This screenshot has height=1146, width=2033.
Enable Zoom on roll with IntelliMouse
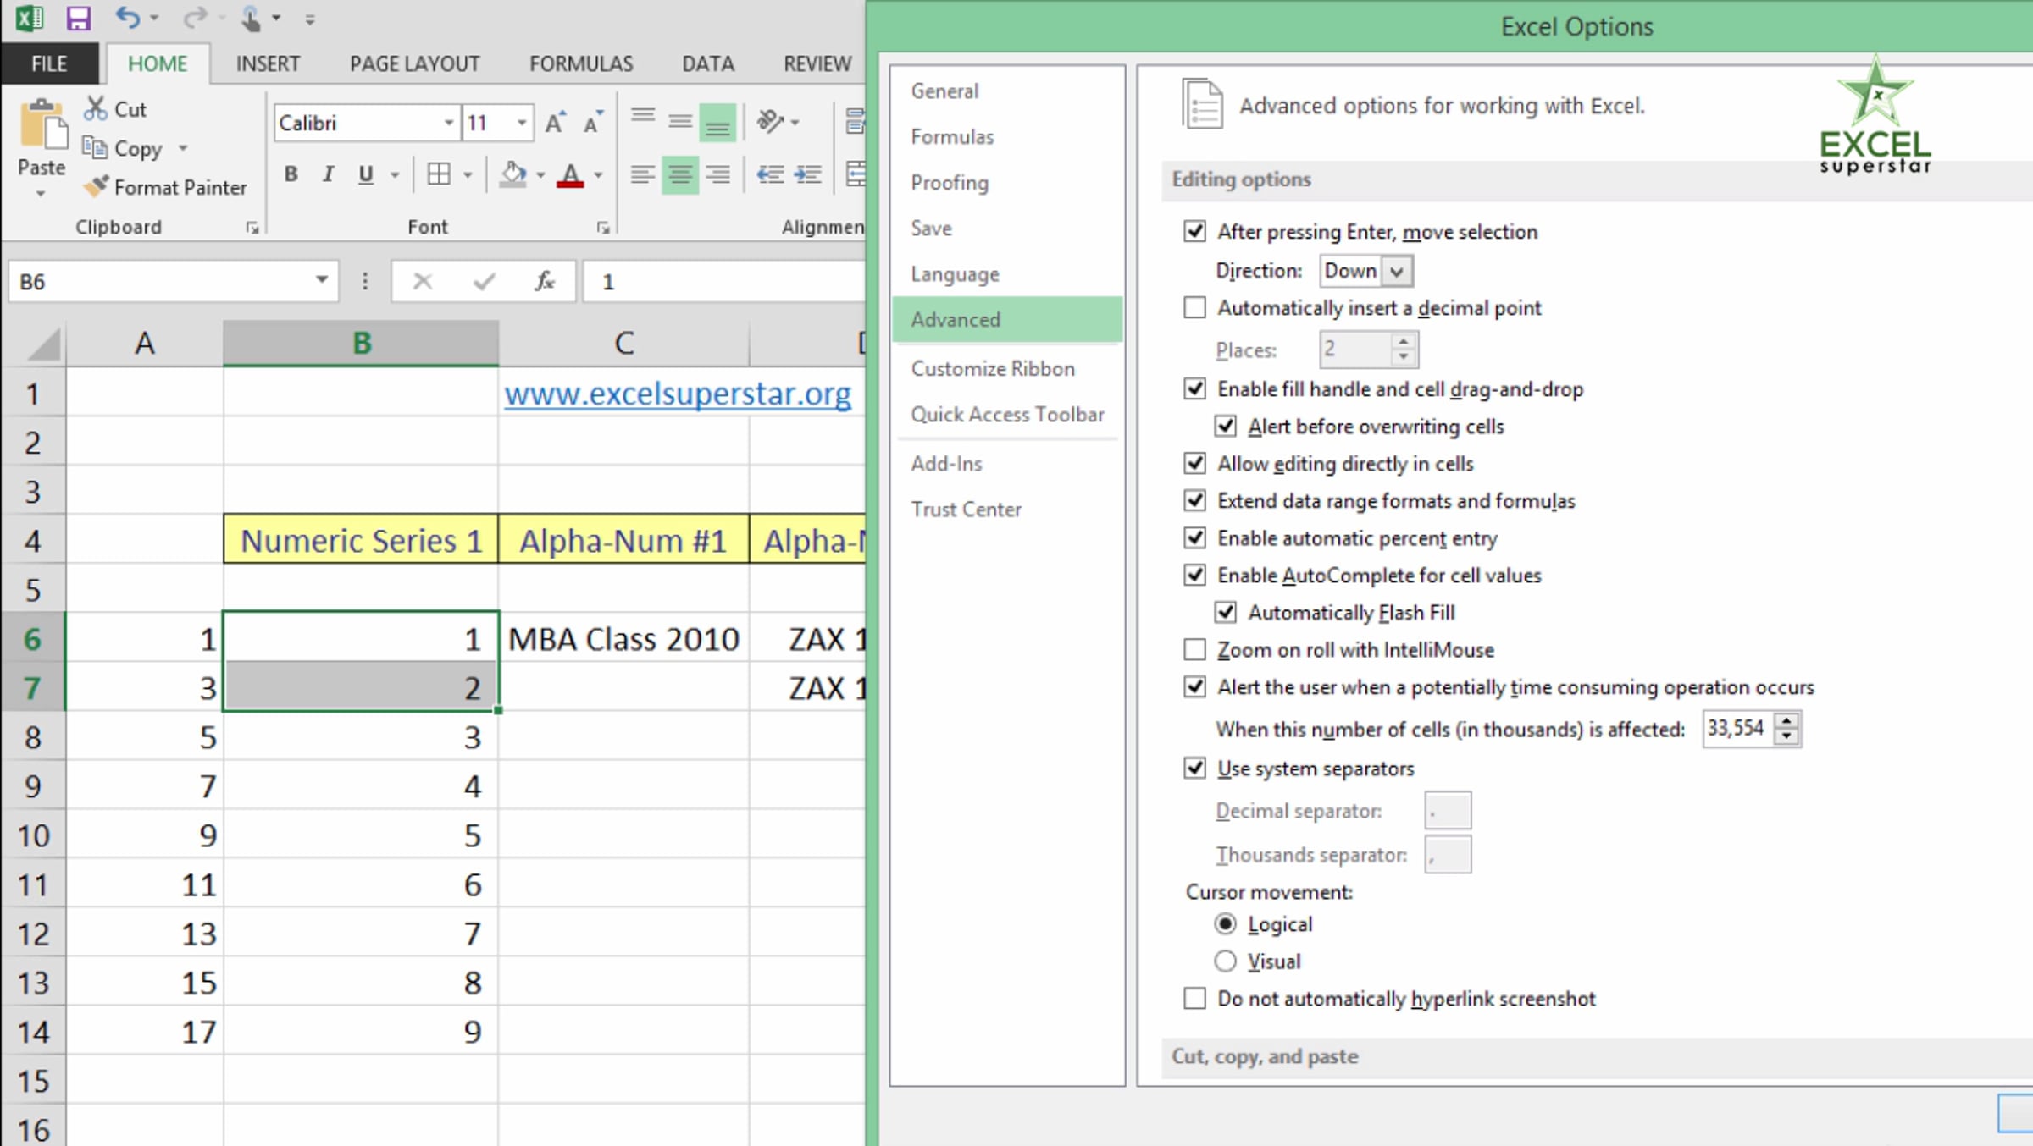click(x=1194, y=650)
